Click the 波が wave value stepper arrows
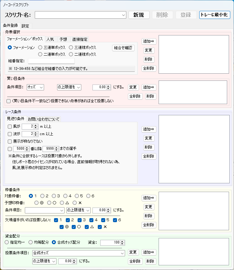The image size is (234, 270). pyautogui.click(x=36, y=134)
